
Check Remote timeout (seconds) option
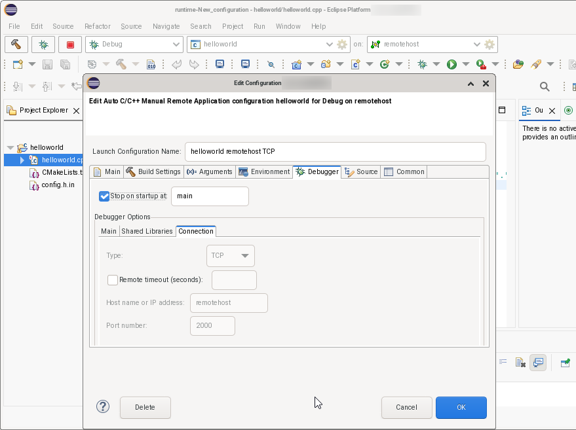pos(112,279)
